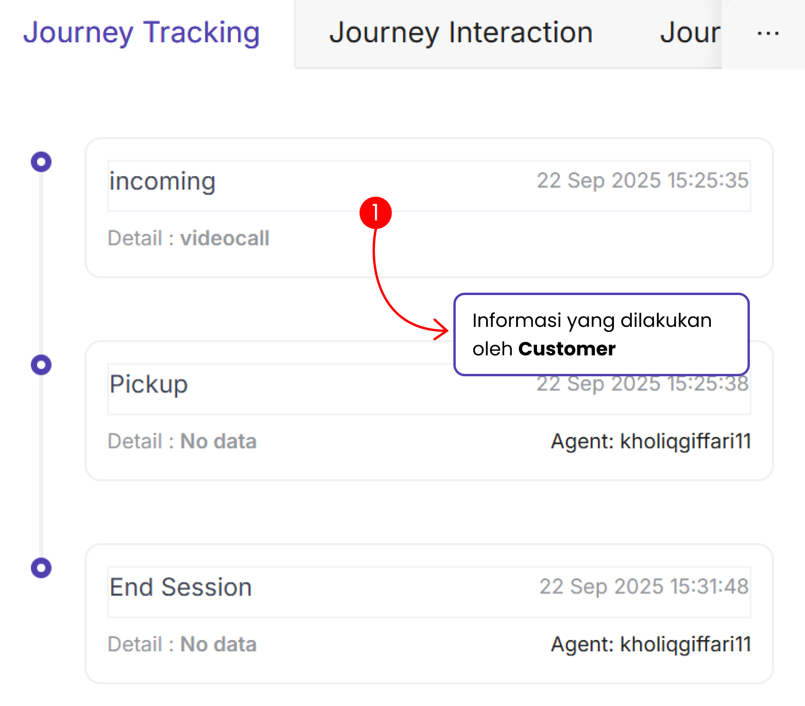Screen dimensions: 805x706
Task: Click the End Session timeline marker
Action: 41,568
